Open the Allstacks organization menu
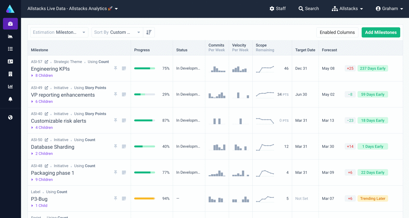Image resolution: width=409 pixels, height=218 pixels. click(x=347, y=9)
